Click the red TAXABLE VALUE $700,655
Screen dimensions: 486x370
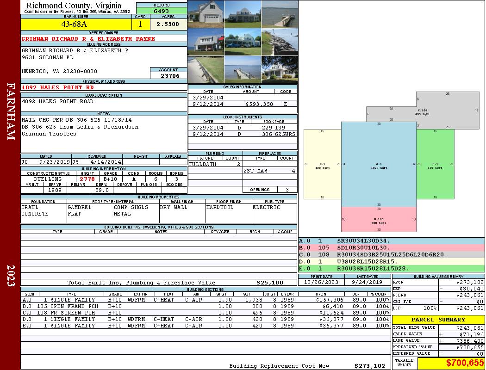pos(465,363)
